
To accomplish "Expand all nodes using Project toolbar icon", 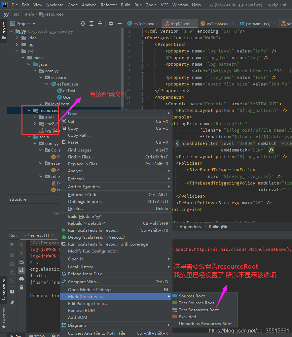I will pyautogui.click(x=92, y=23).
